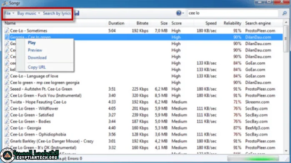Click the note icon for Cee-Lo Green - Satisfied
This screenshot has width=291, height=163.
(x=7, y=115)
